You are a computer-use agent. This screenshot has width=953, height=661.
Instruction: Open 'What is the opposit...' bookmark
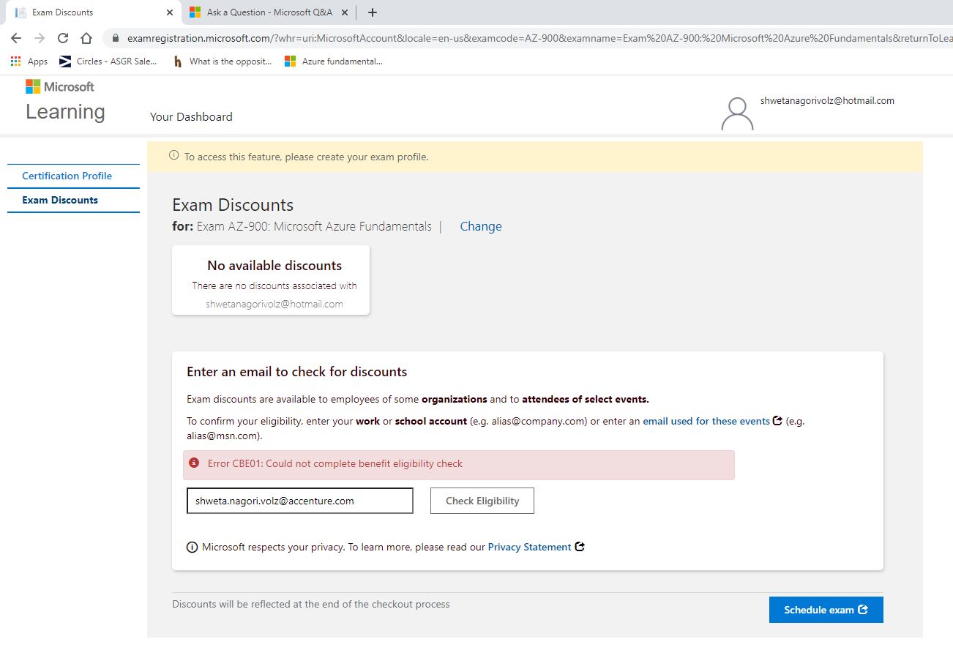(222, 61)
